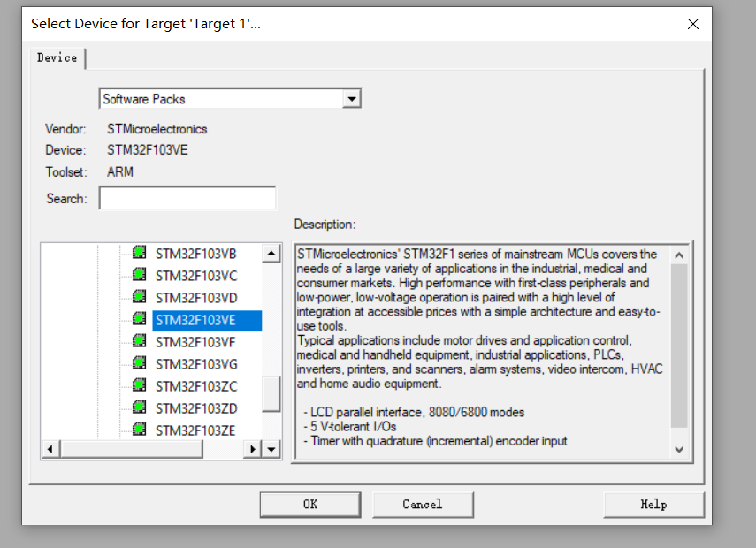Screen dimensions: 756x548
Task: Click Description scroll up arrow
Action: (x=679, y=255)
